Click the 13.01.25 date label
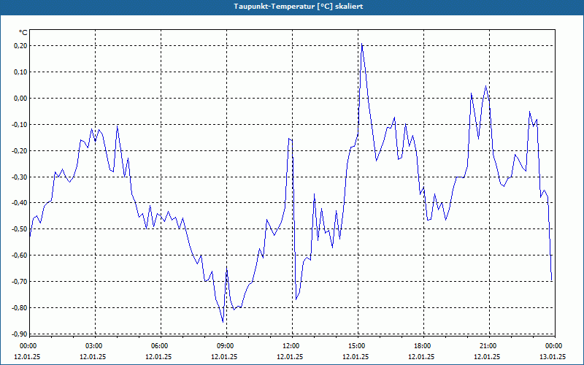This screenshot has height=365, width=584. pos(553,356)
